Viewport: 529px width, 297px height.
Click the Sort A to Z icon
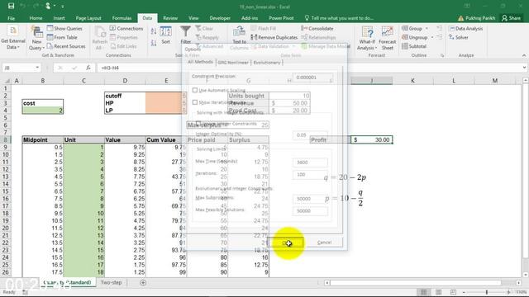coord(154,31)
